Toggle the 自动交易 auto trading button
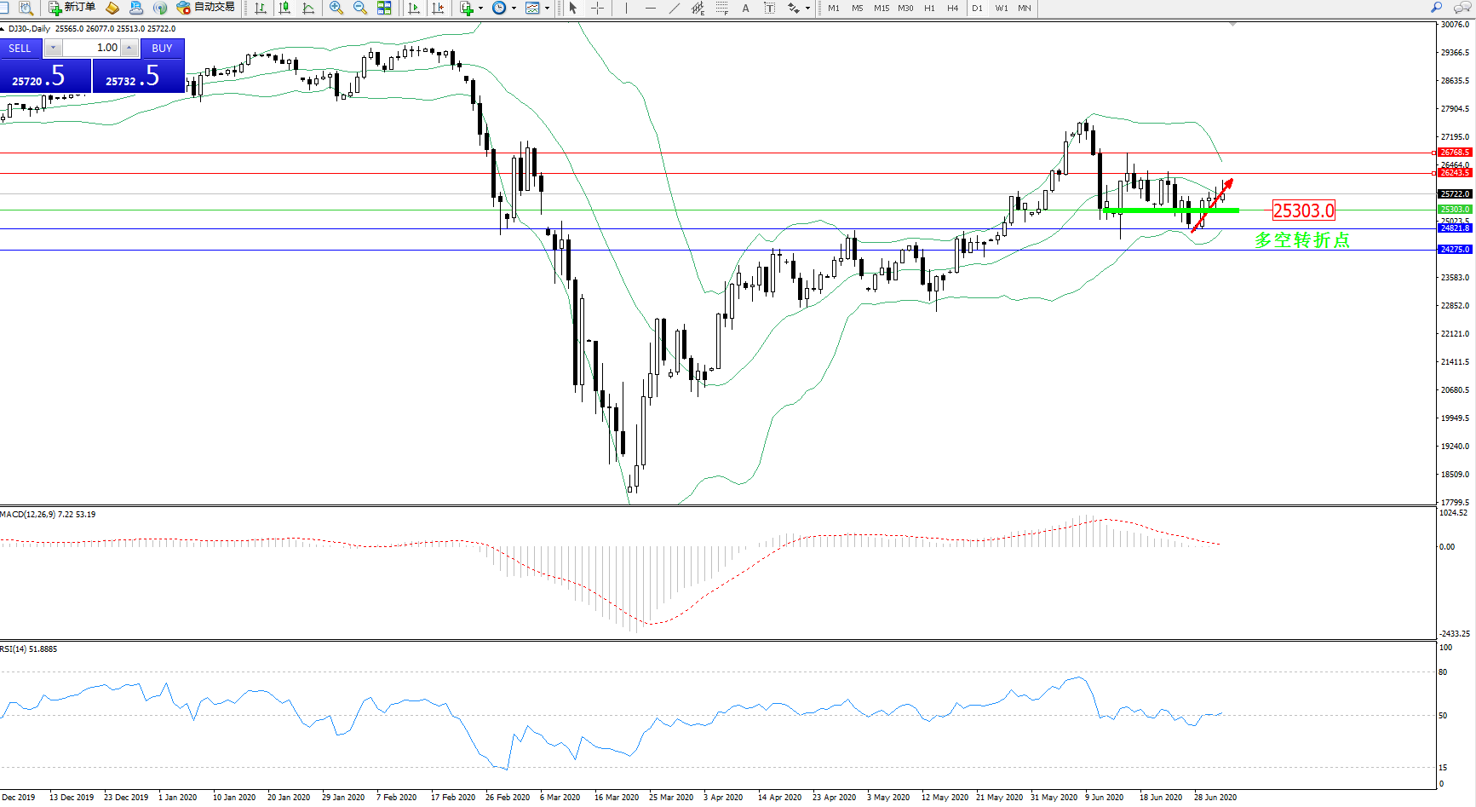Image resolution: width=1476 pixels, height=807 pixels. 205,8
